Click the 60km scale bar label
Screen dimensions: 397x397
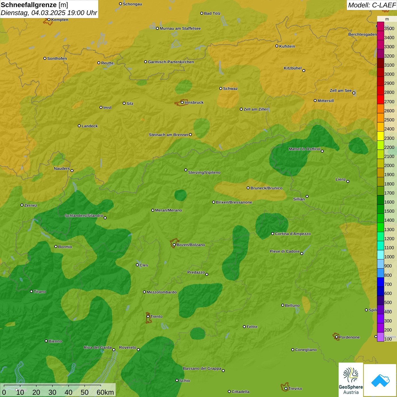(105, 392)
